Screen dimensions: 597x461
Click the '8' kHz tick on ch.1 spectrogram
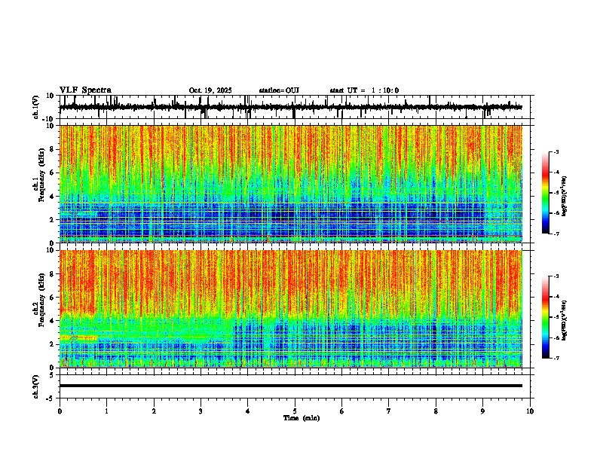[x=53, y=149]
